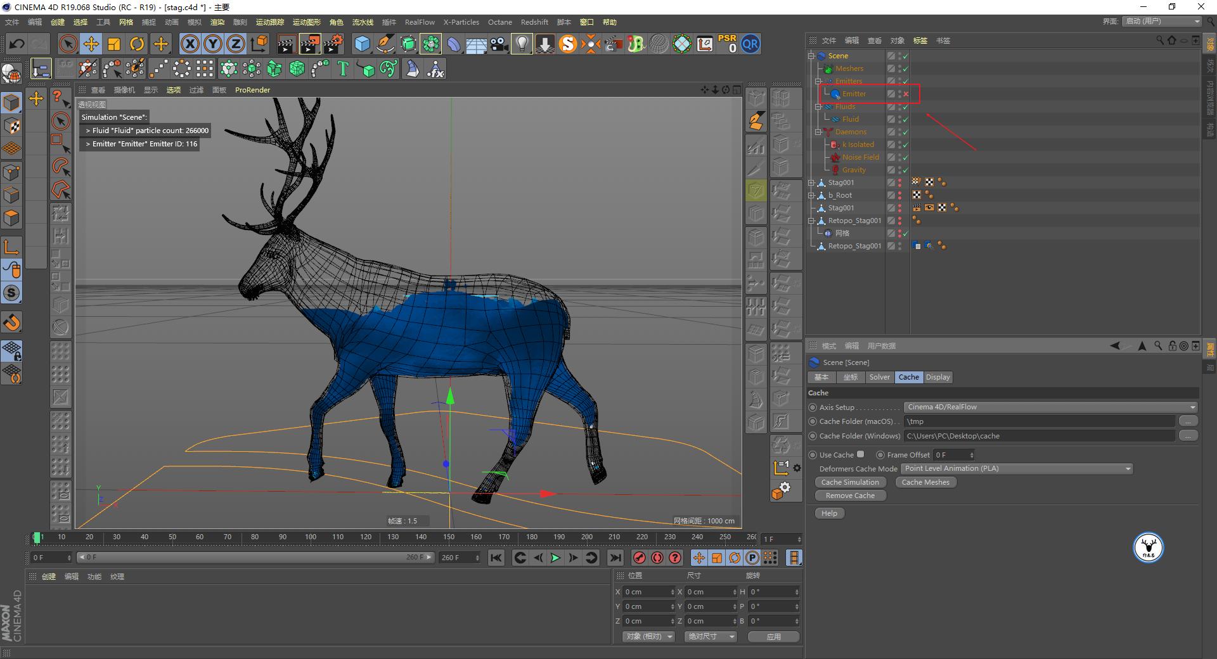Enable the Use Cache checkbox
The height and width of the screenshot is (659, 1217).
pyautogui.click(x=860, y=454)
